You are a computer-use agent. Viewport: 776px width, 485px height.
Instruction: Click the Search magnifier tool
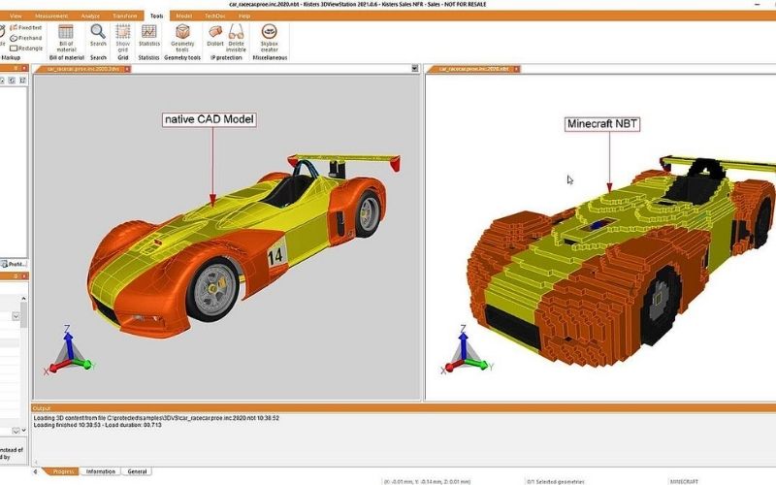98,35
